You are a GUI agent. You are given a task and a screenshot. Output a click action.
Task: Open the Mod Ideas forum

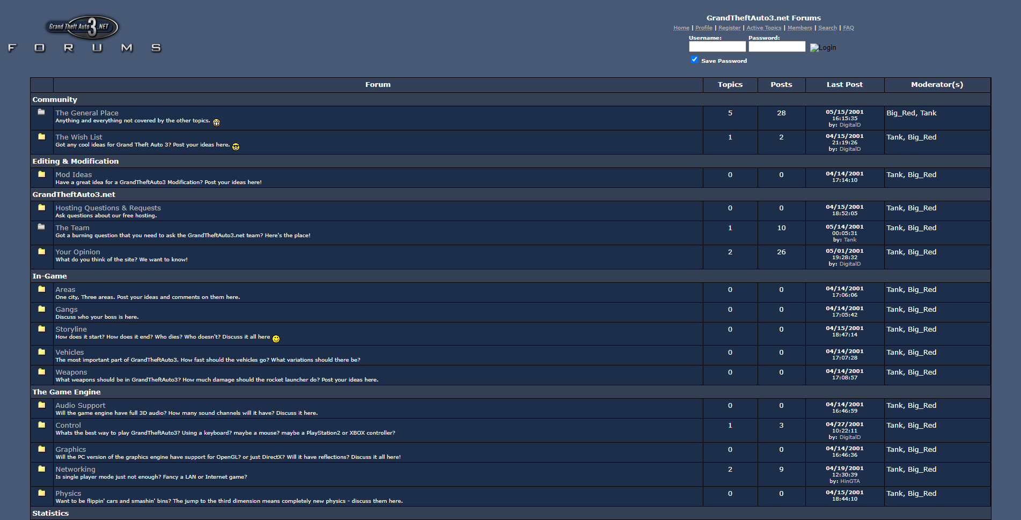point(74,174)
